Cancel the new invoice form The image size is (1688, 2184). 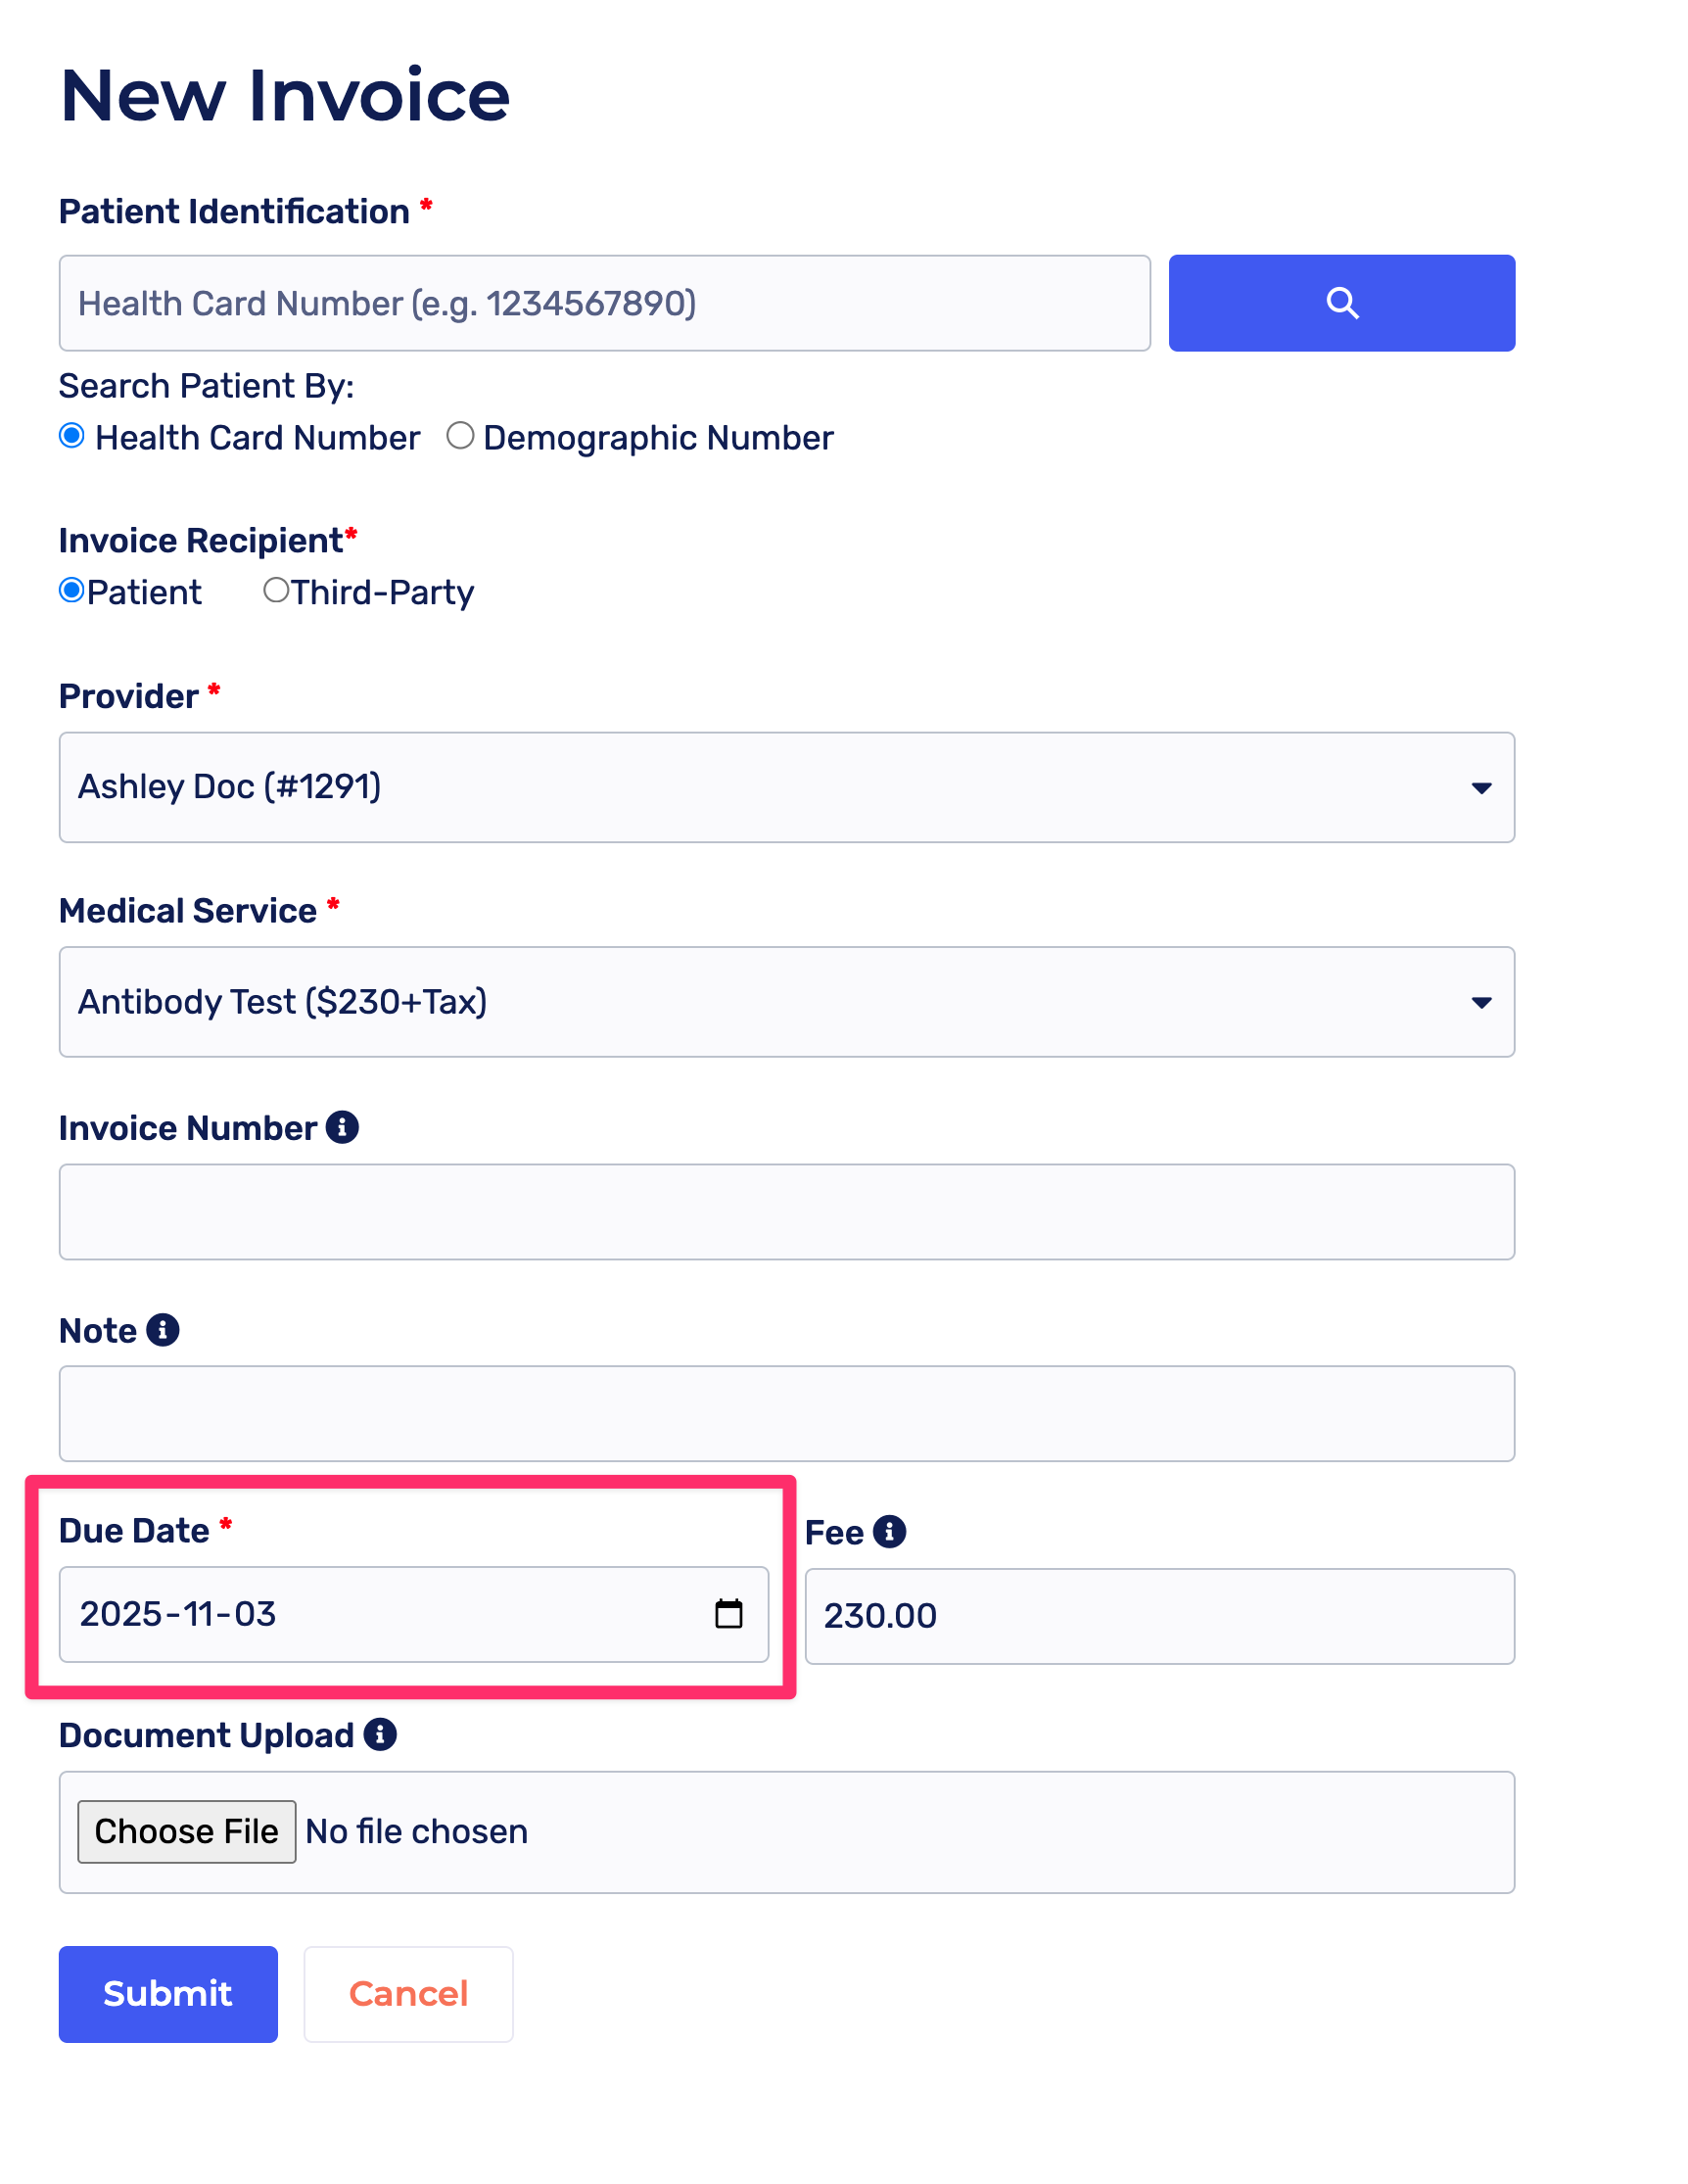pyautogui.click(x=408, y=1993)
